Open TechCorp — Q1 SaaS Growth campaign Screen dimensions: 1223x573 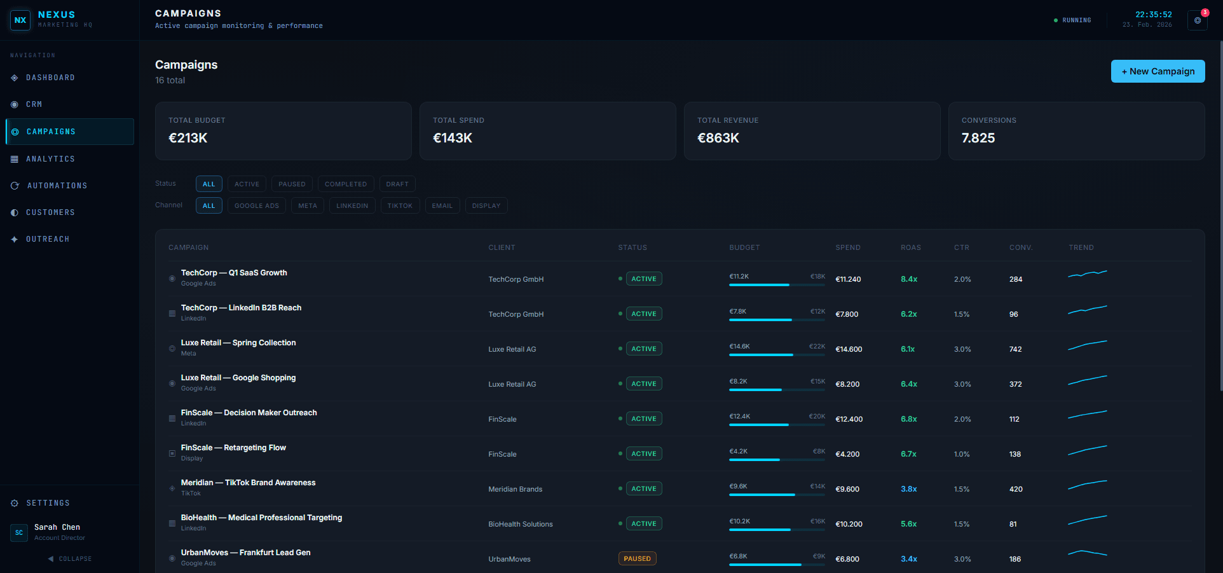(x=234, y=273)
